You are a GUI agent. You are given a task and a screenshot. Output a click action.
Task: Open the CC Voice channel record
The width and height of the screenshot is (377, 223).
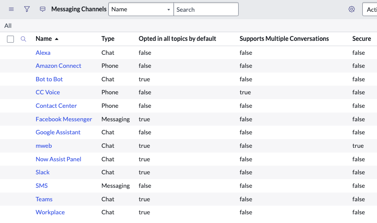(x=47, y=92)
